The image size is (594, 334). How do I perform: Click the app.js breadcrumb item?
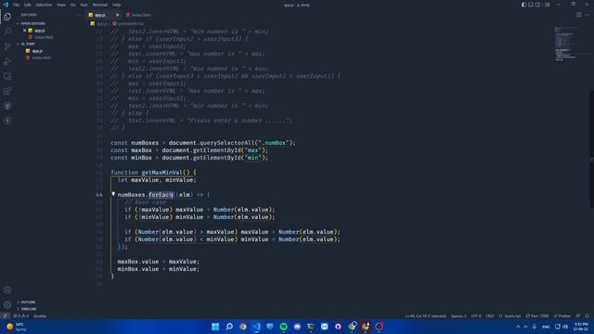click(x=99, y=23)
